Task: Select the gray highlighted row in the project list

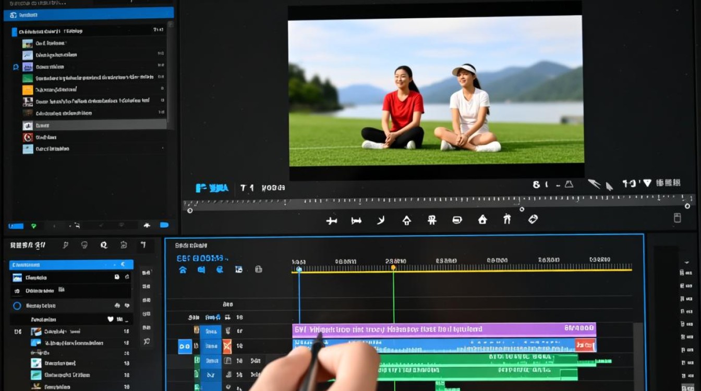Action: (94, 125)
